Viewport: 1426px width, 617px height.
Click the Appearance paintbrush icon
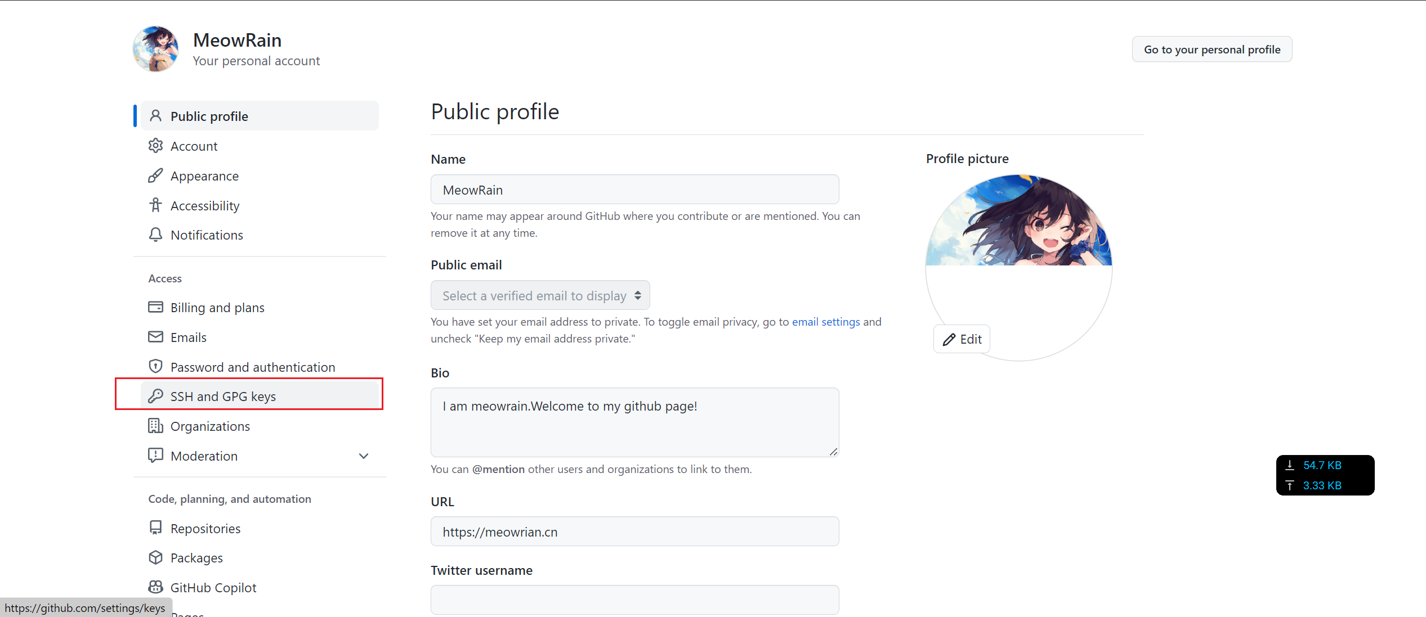click(x=155, y=176)
